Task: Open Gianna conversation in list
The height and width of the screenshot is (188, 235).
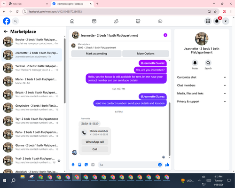Action: 31,147
